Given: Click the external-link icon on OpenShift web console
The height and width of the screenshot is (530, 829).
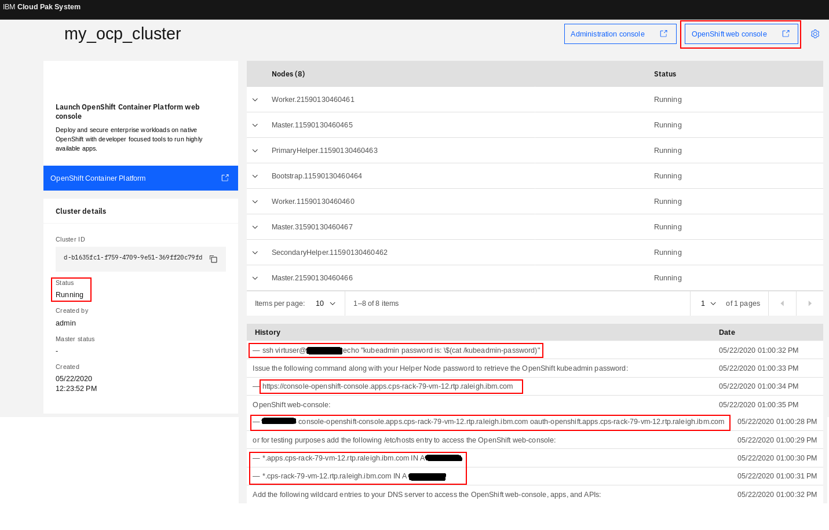Looking at the screenshot, I should pyautogui.click(x=786, y=34).
